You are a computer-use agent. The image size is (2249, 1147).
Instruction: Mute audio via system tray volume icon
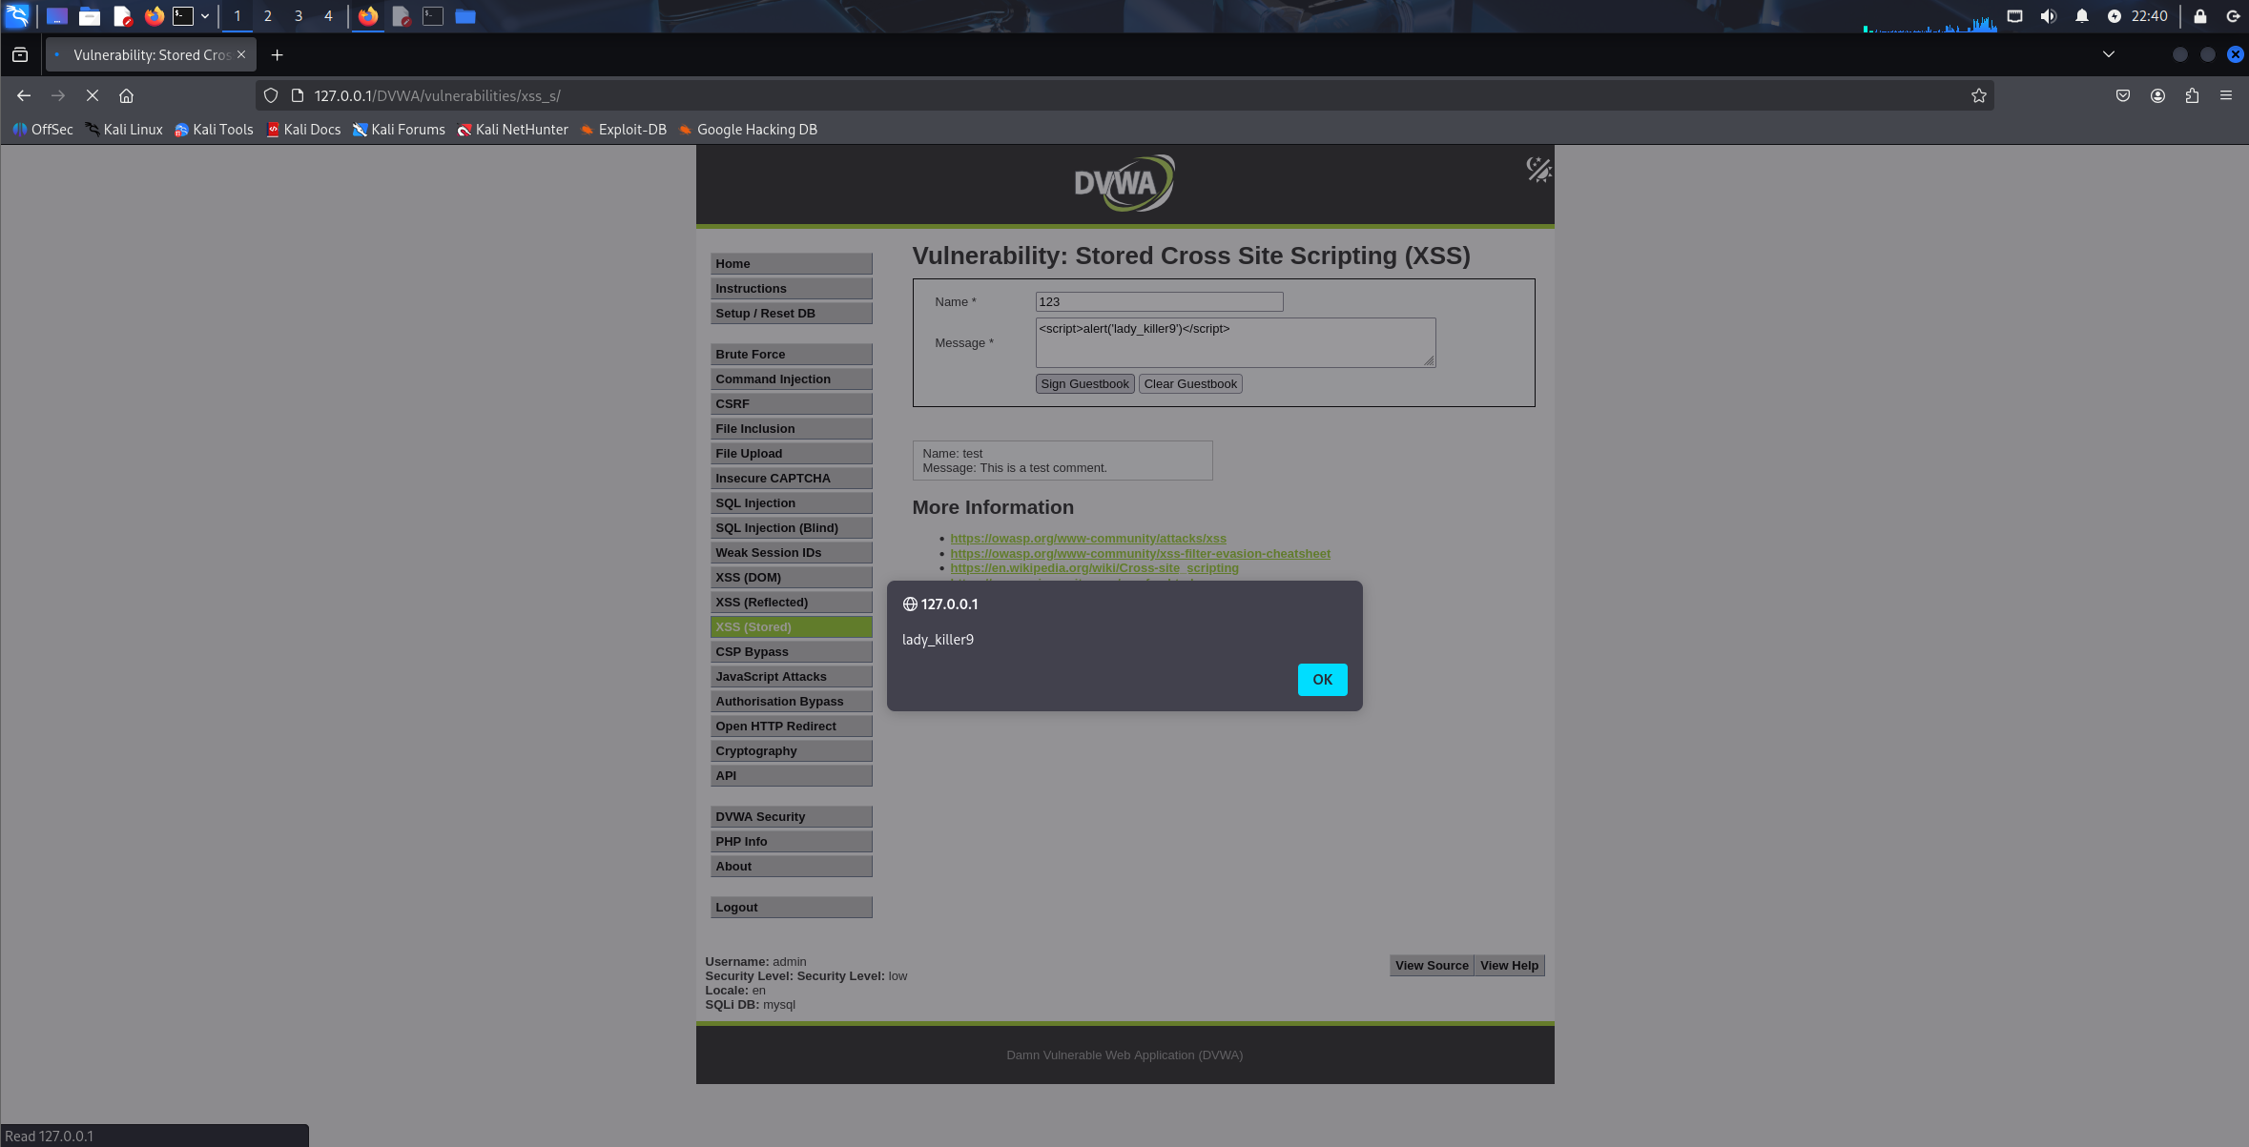point(2048,16)
